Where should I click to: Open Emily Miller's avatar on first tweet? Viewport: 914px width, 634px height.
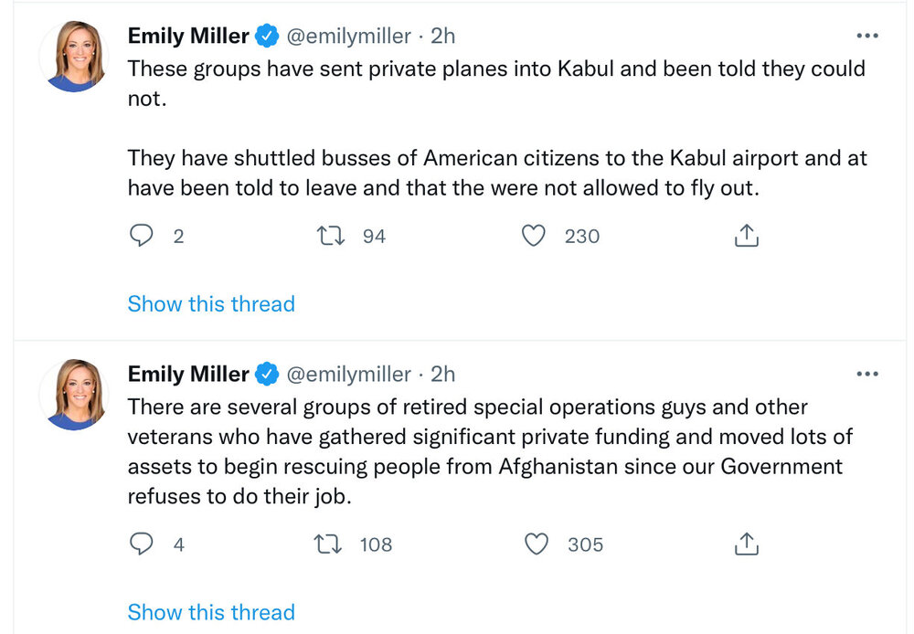tap(73, 57)
